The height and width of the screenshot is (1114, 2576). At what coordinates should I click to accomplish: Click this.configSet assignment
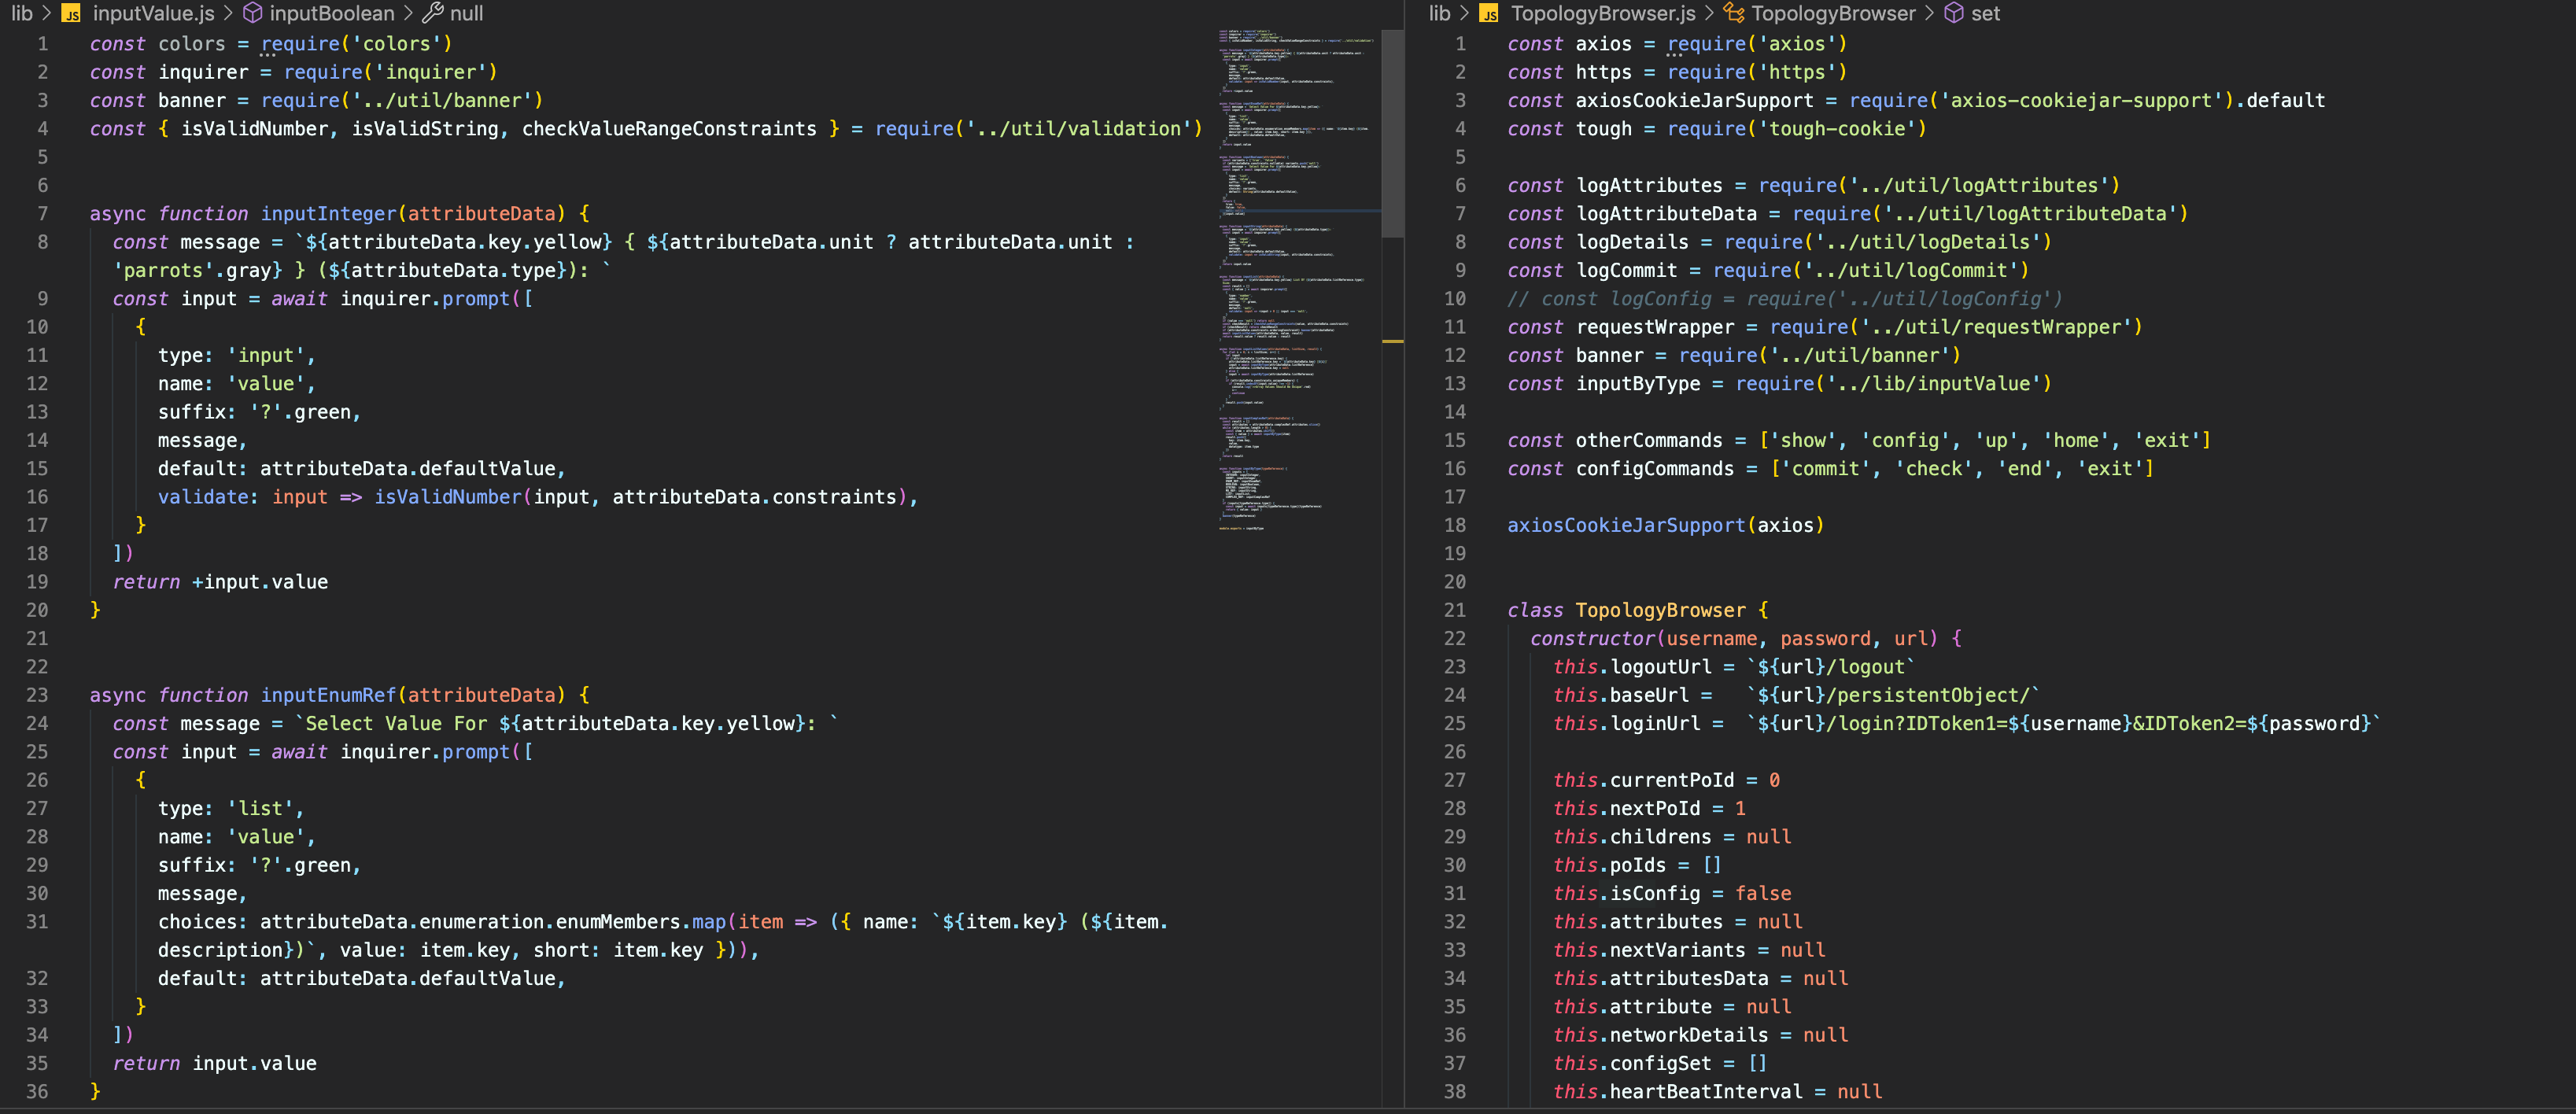(1660, 1063)
